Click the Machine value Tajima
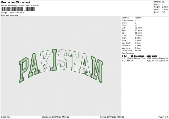The height and width of the screenshot is (119, 169). click(138, 18)
